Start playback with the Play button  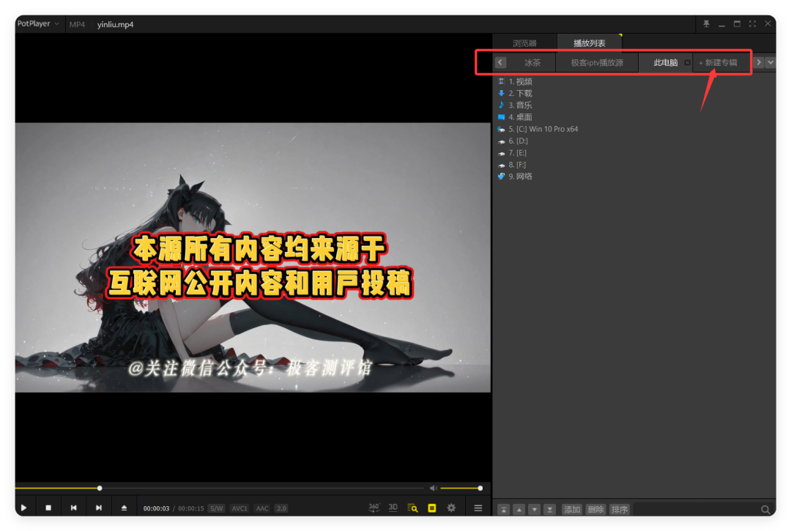pos(23,508)
